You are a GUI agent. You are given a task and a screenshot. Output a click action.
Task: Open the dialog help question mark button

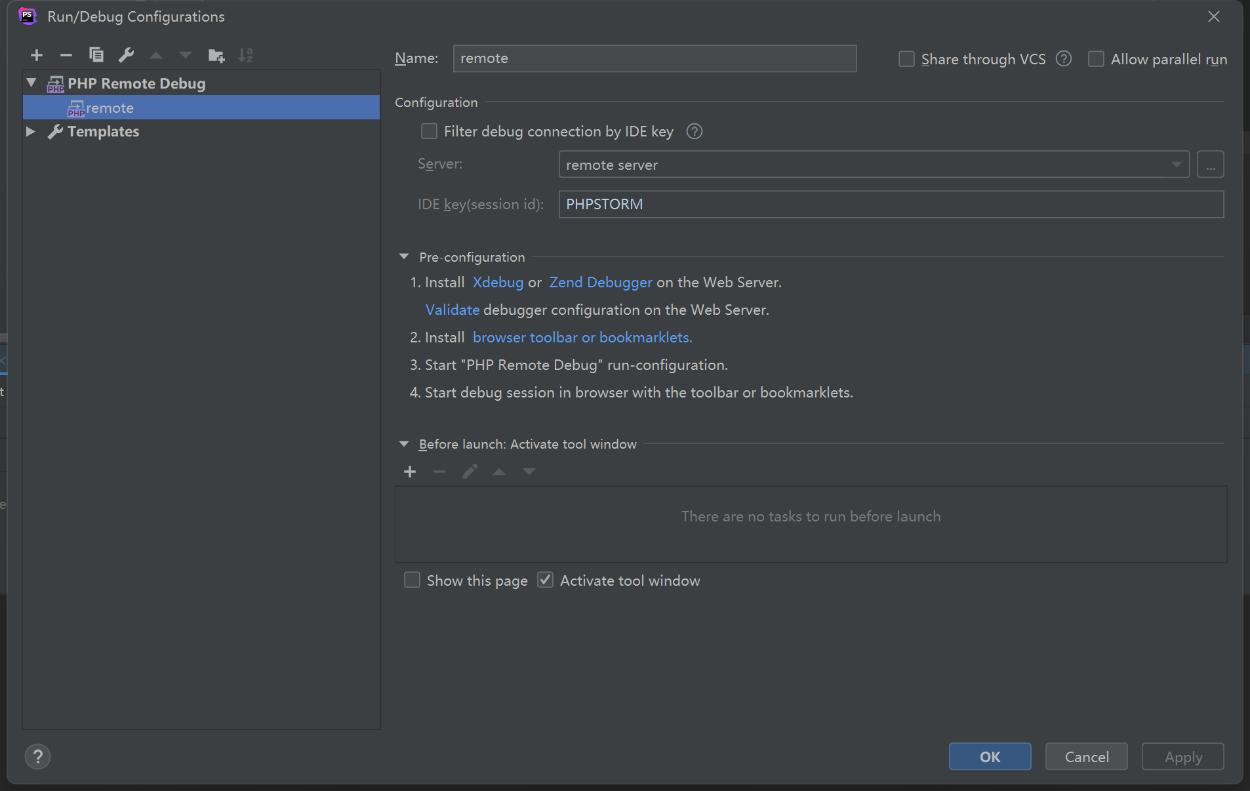pyautogui.click(x=38, y=757)
